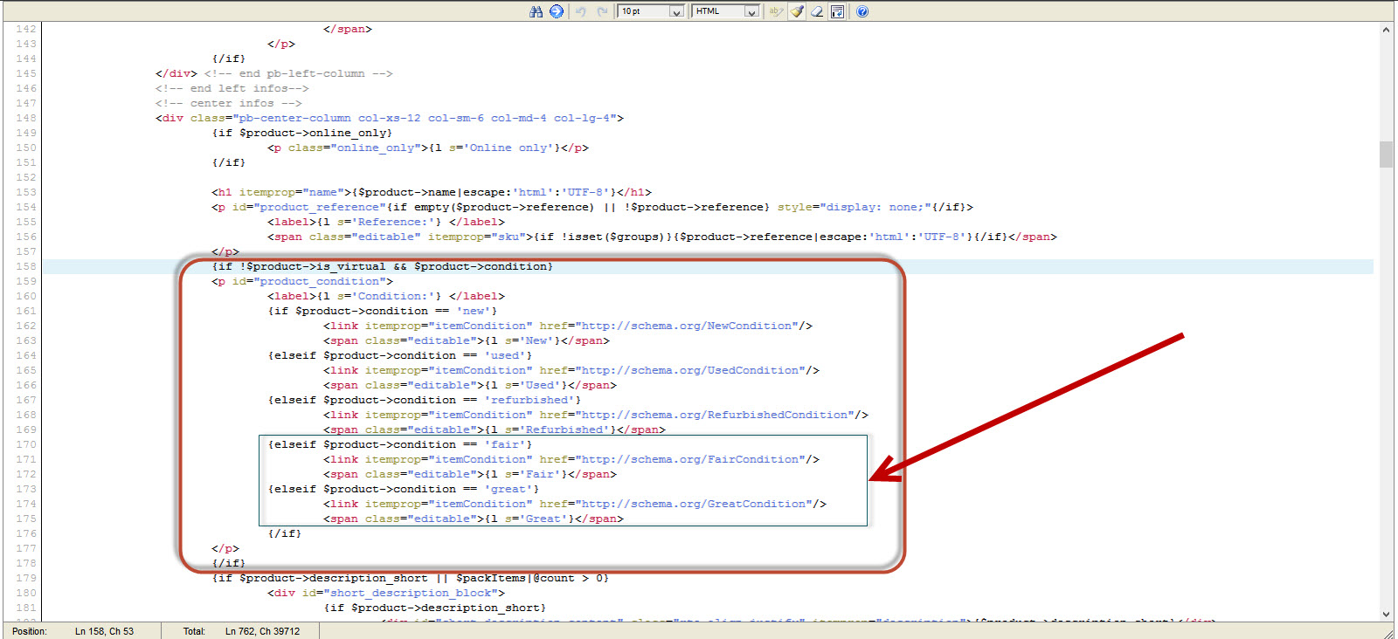Toggle the word wrap button
The image size is (1398, 639).
[x=837, y=11]
